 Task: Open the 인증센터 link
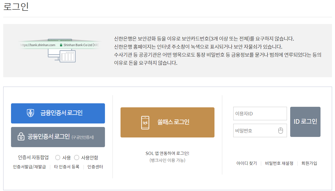[x=95, y=167]
